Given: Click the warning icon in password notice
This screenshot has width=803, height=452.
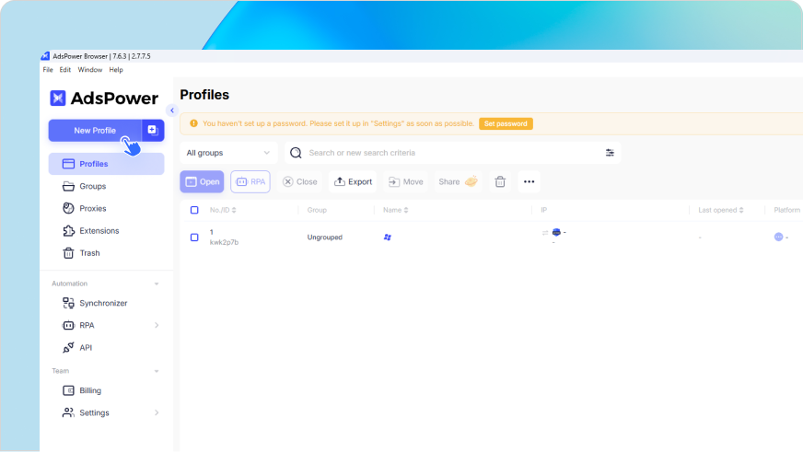Looking at the screenshot, I should click(193, 123).
